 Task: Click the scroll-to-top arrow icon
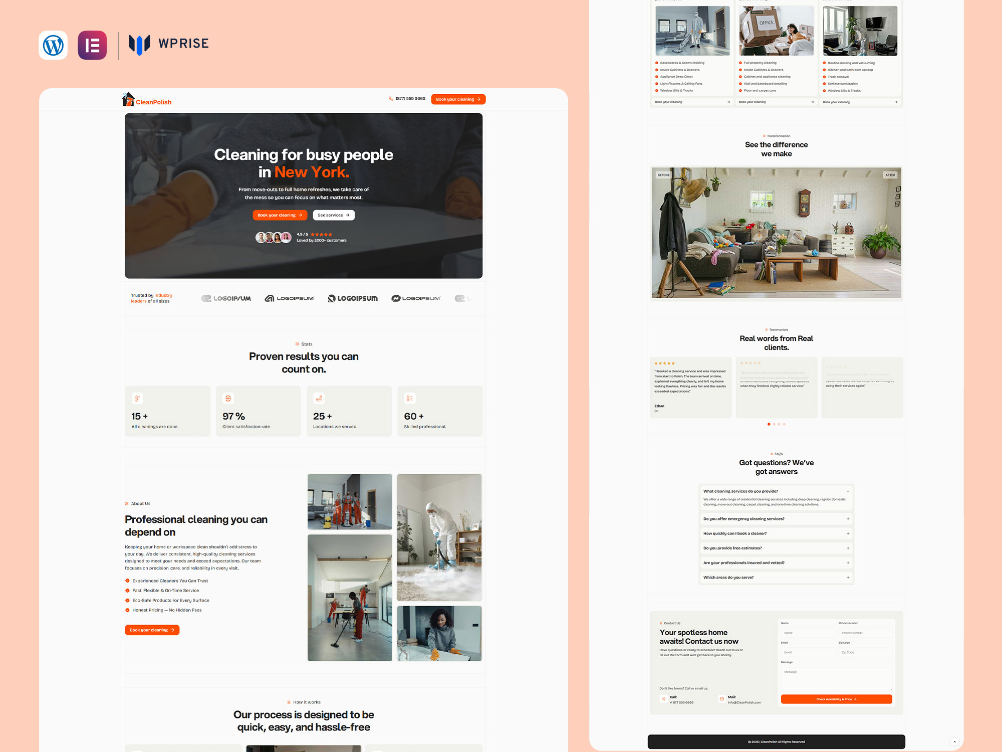click(x=954, y=742)
